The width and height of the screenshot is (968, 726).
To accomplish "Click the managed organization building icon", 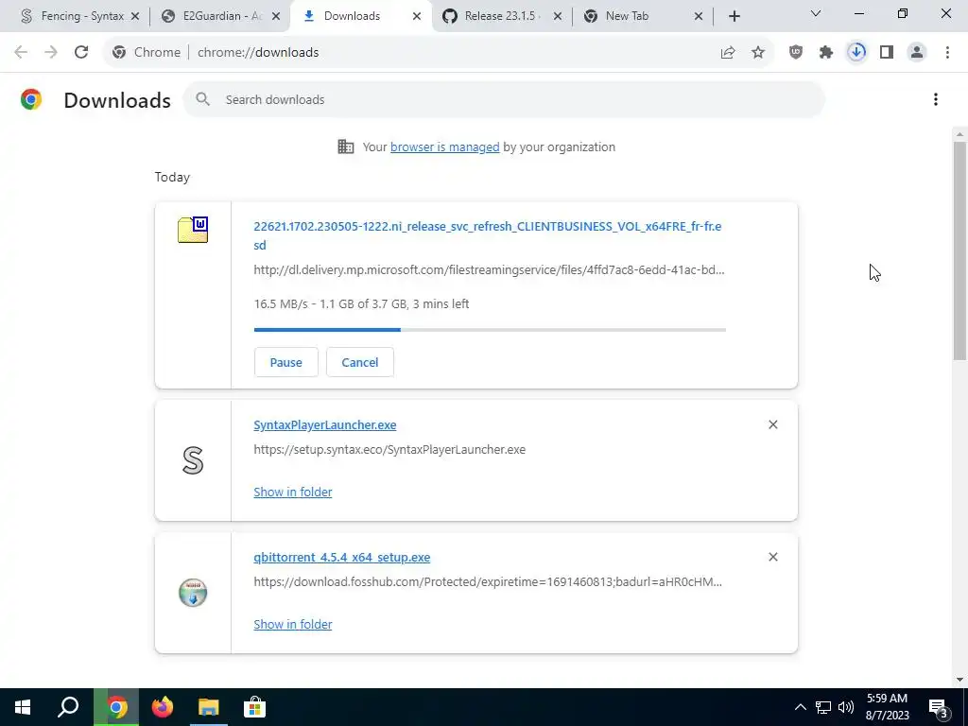I will [346, 147].
